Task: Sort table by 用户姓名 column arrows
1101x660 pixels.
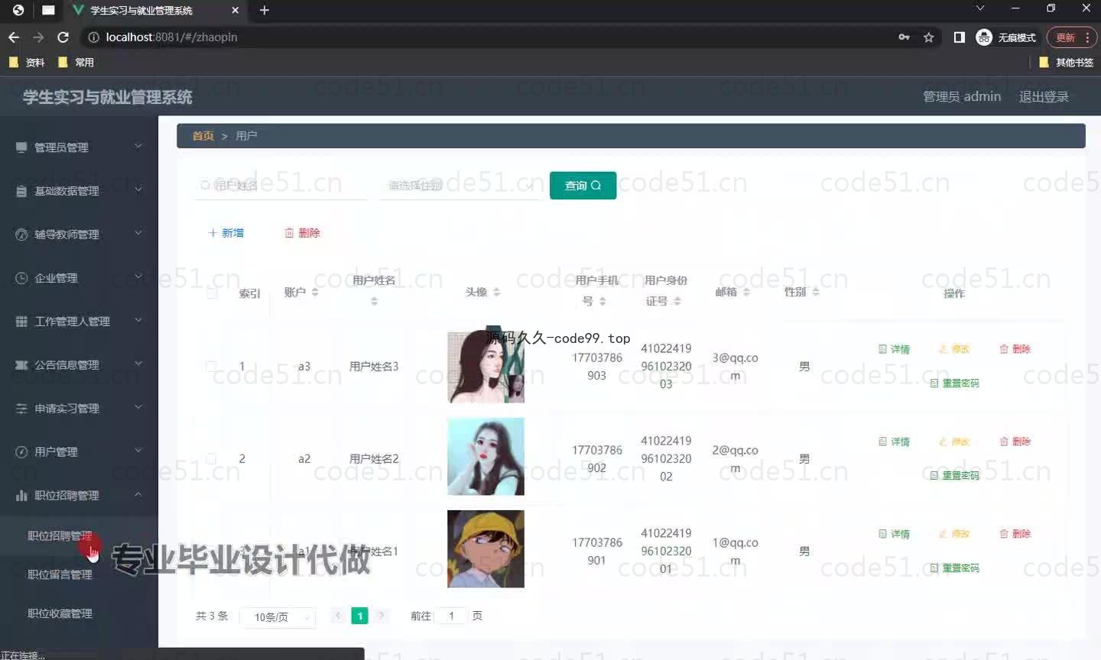Action: click(x=374, y=302)
